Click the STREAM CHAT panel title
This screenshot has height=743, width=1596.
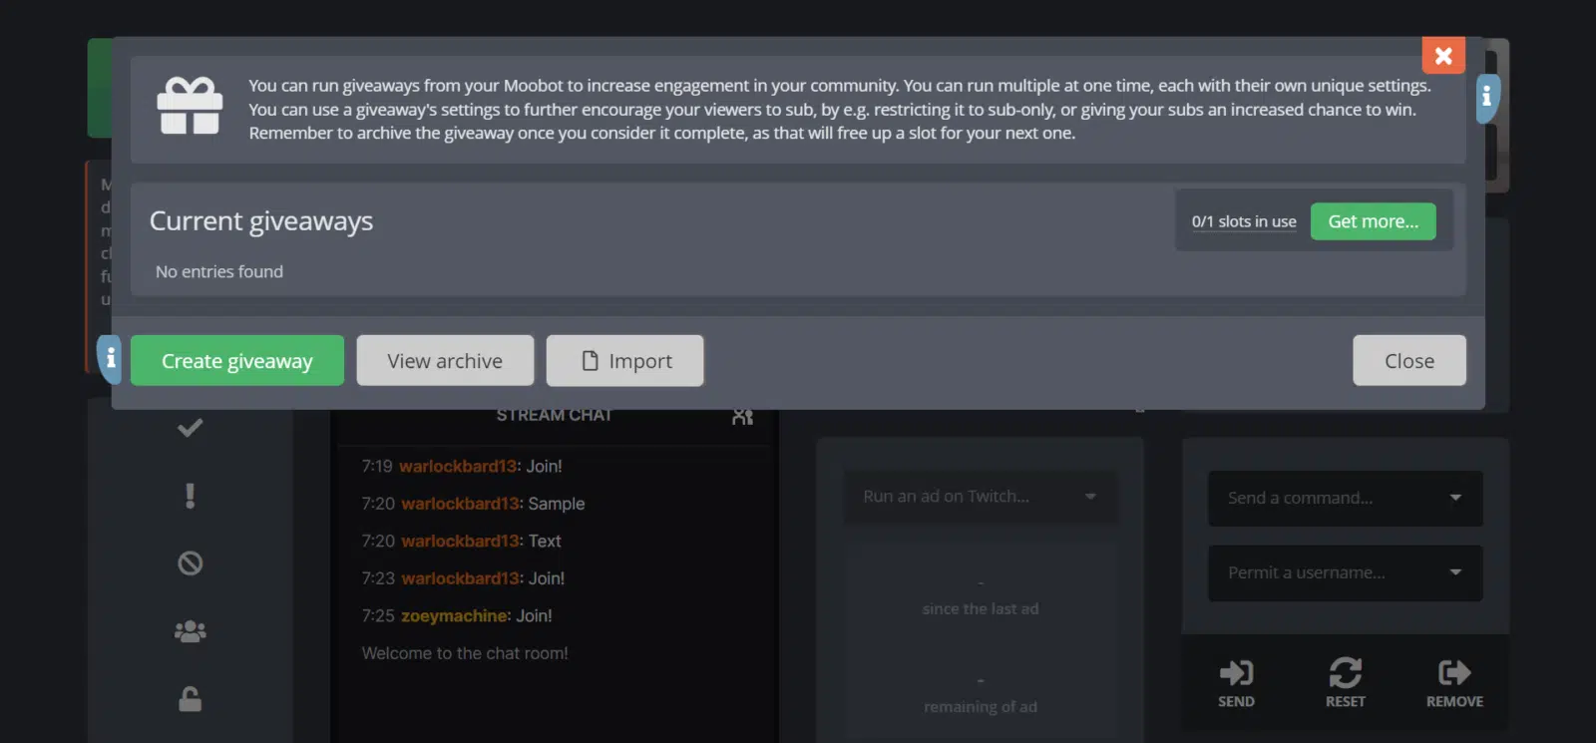555,415
